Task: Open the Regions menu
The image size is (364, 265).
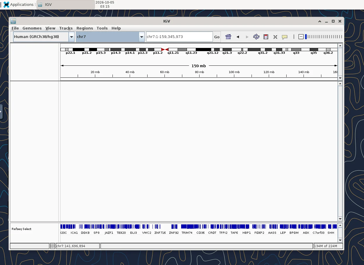Action: pyautogui.click(x=85, y=28)
